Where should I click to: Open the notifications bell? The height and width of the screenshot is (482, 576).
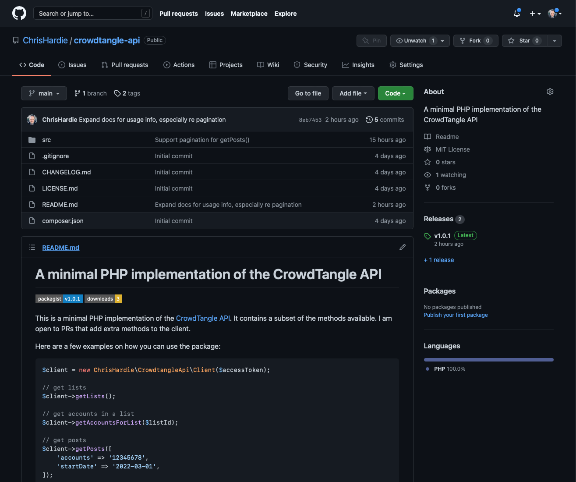click(x=517, y=14)
